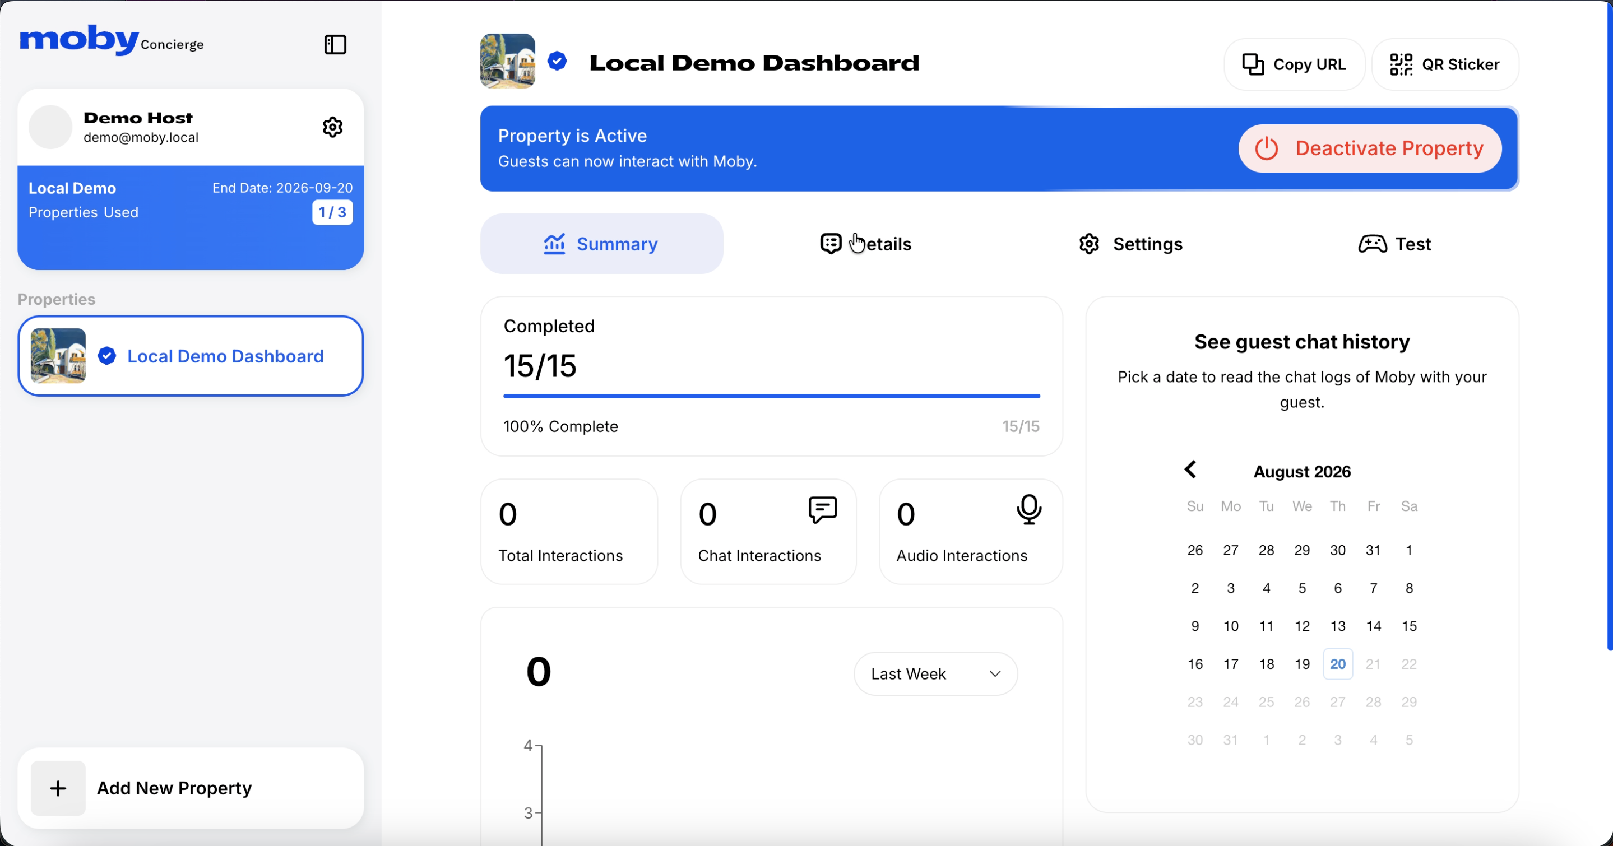Open the Test tab
The width and height of the screenshot is (1613, 846).
click(1395, 244)
